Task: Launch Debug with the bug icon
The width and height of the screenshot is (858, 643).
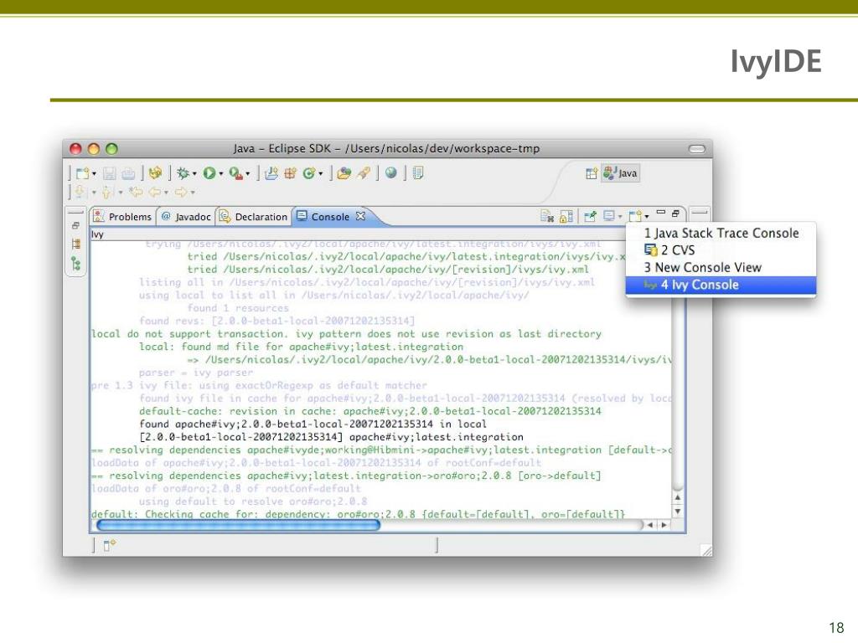Action: pyautogui.click(x=183, y=172)
